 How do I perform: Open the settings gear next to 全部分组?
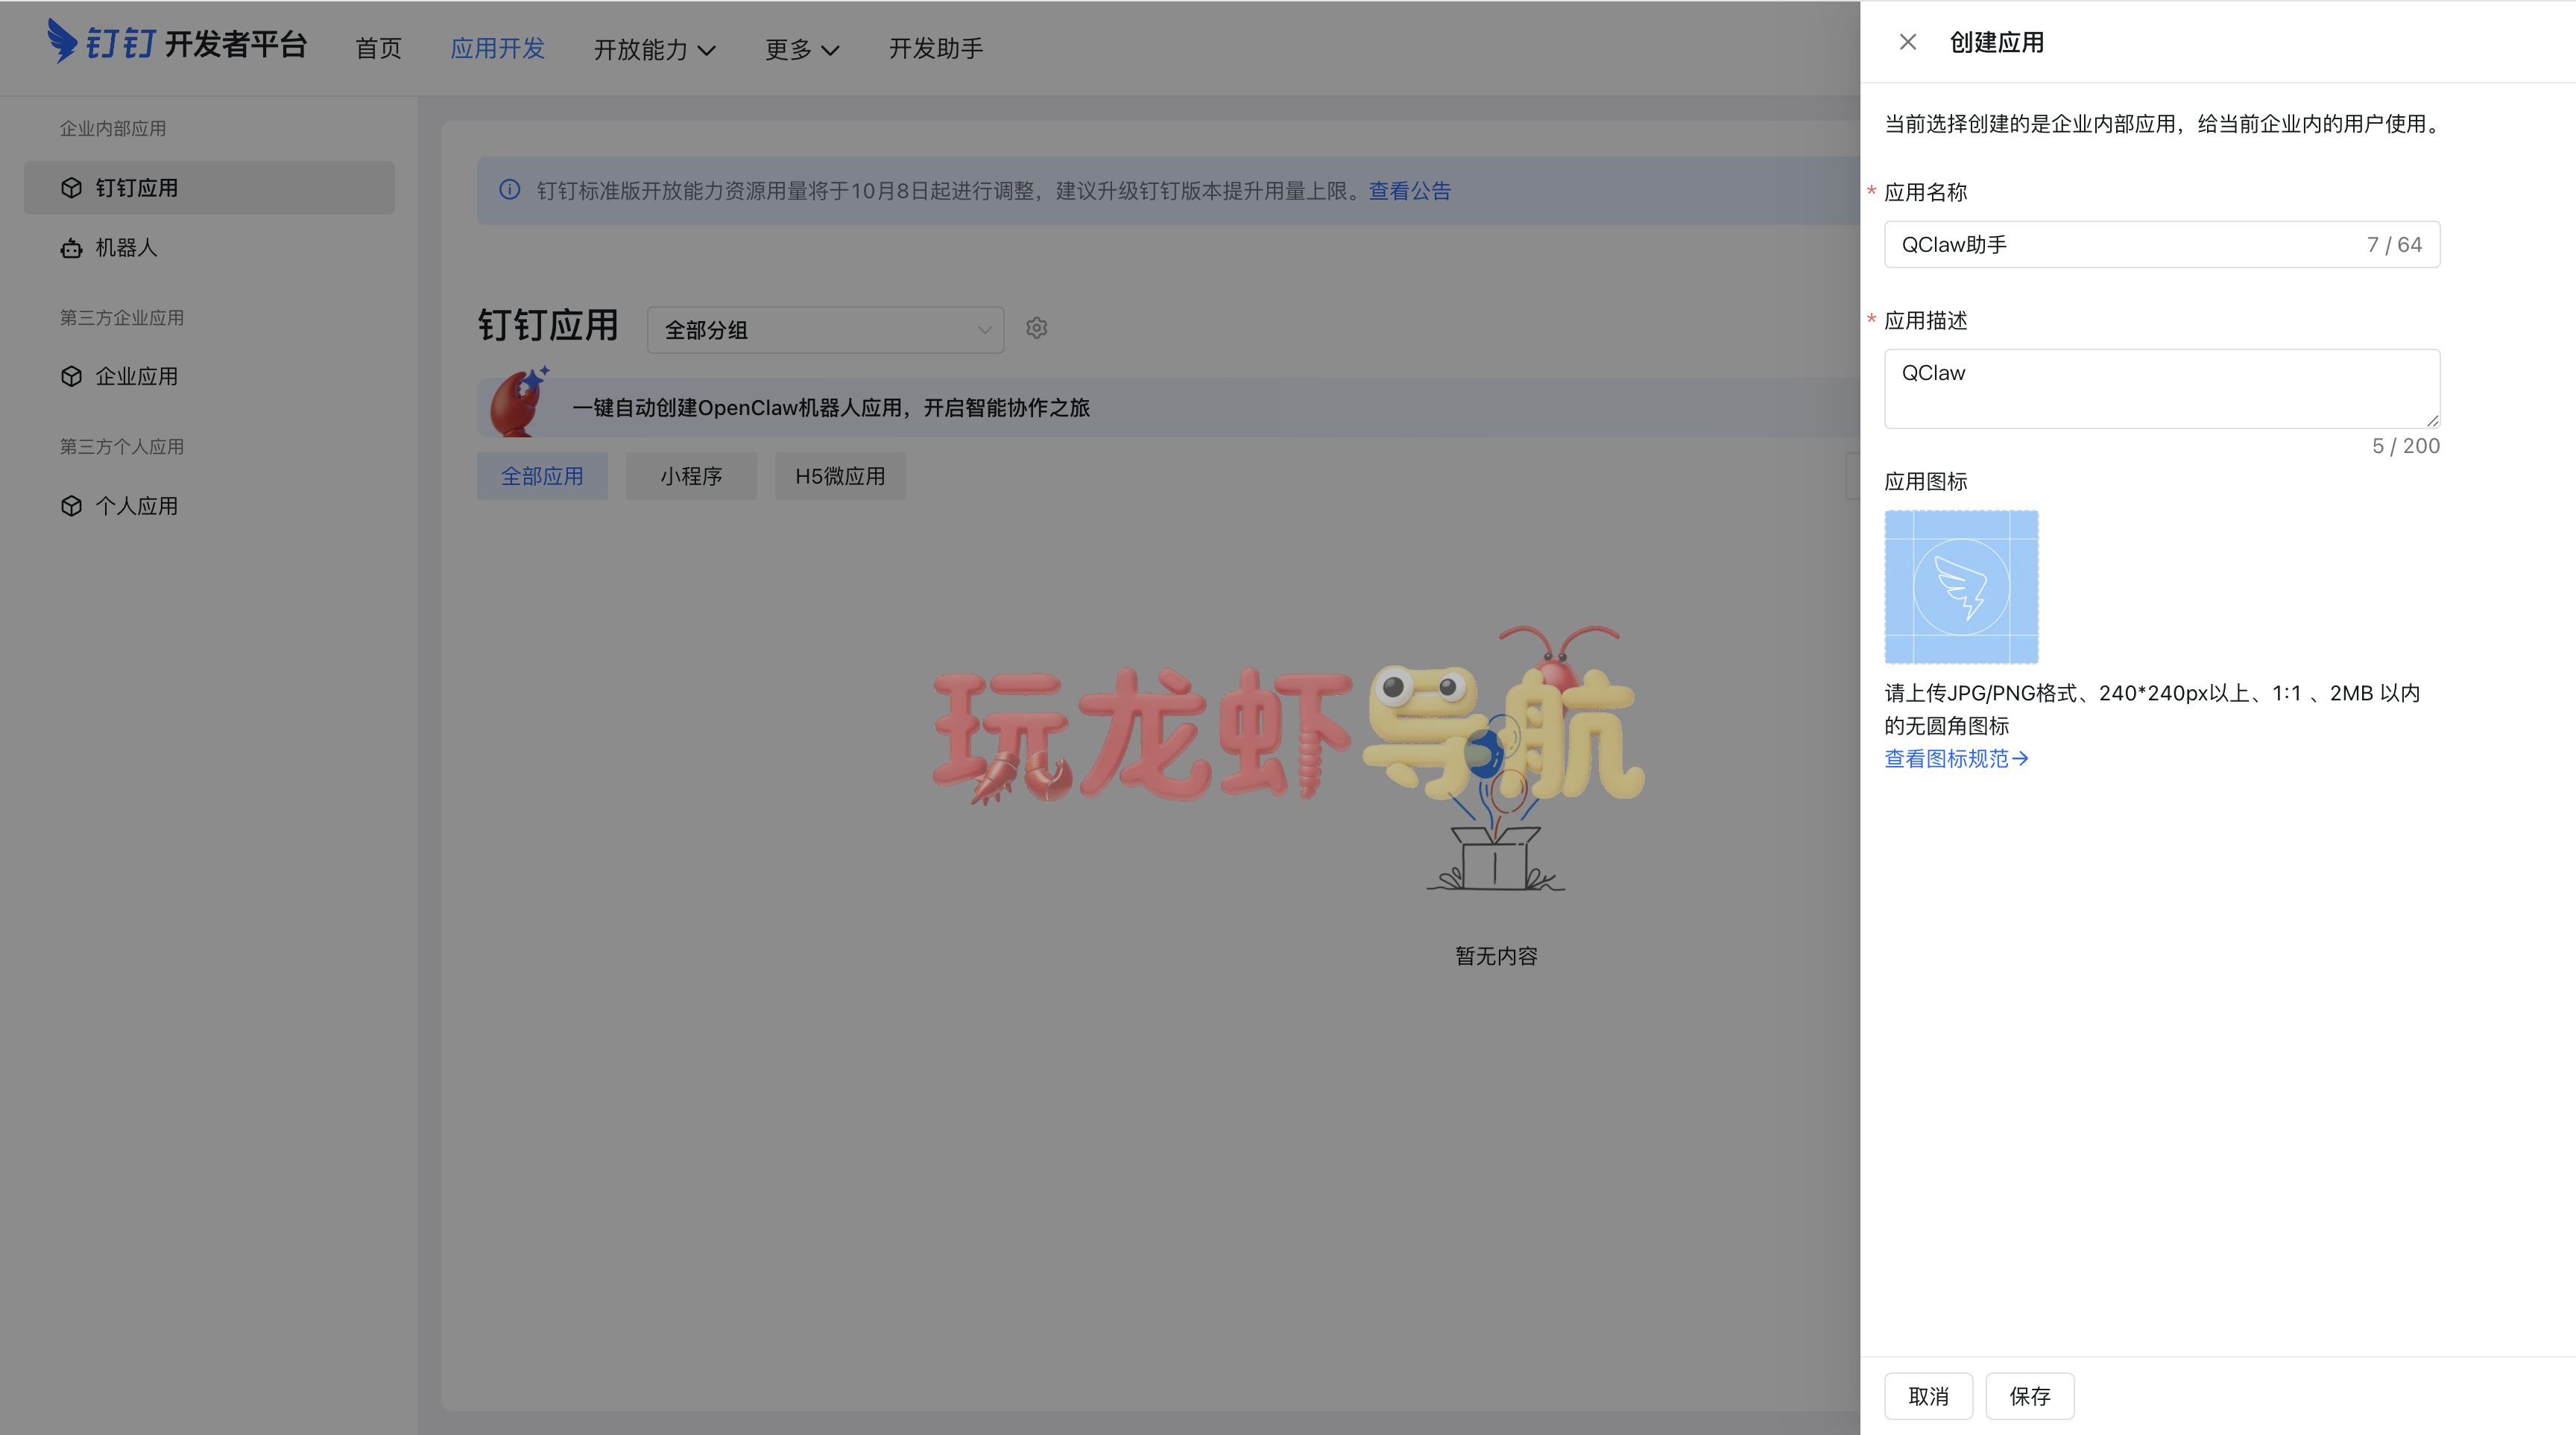click(x=1036, y=328)
